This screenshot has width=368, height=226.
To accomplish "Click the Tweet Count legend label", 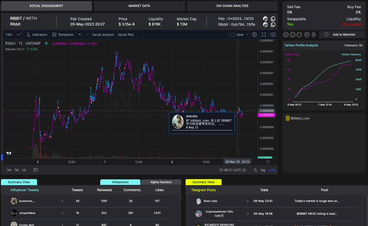I will 292,55.
